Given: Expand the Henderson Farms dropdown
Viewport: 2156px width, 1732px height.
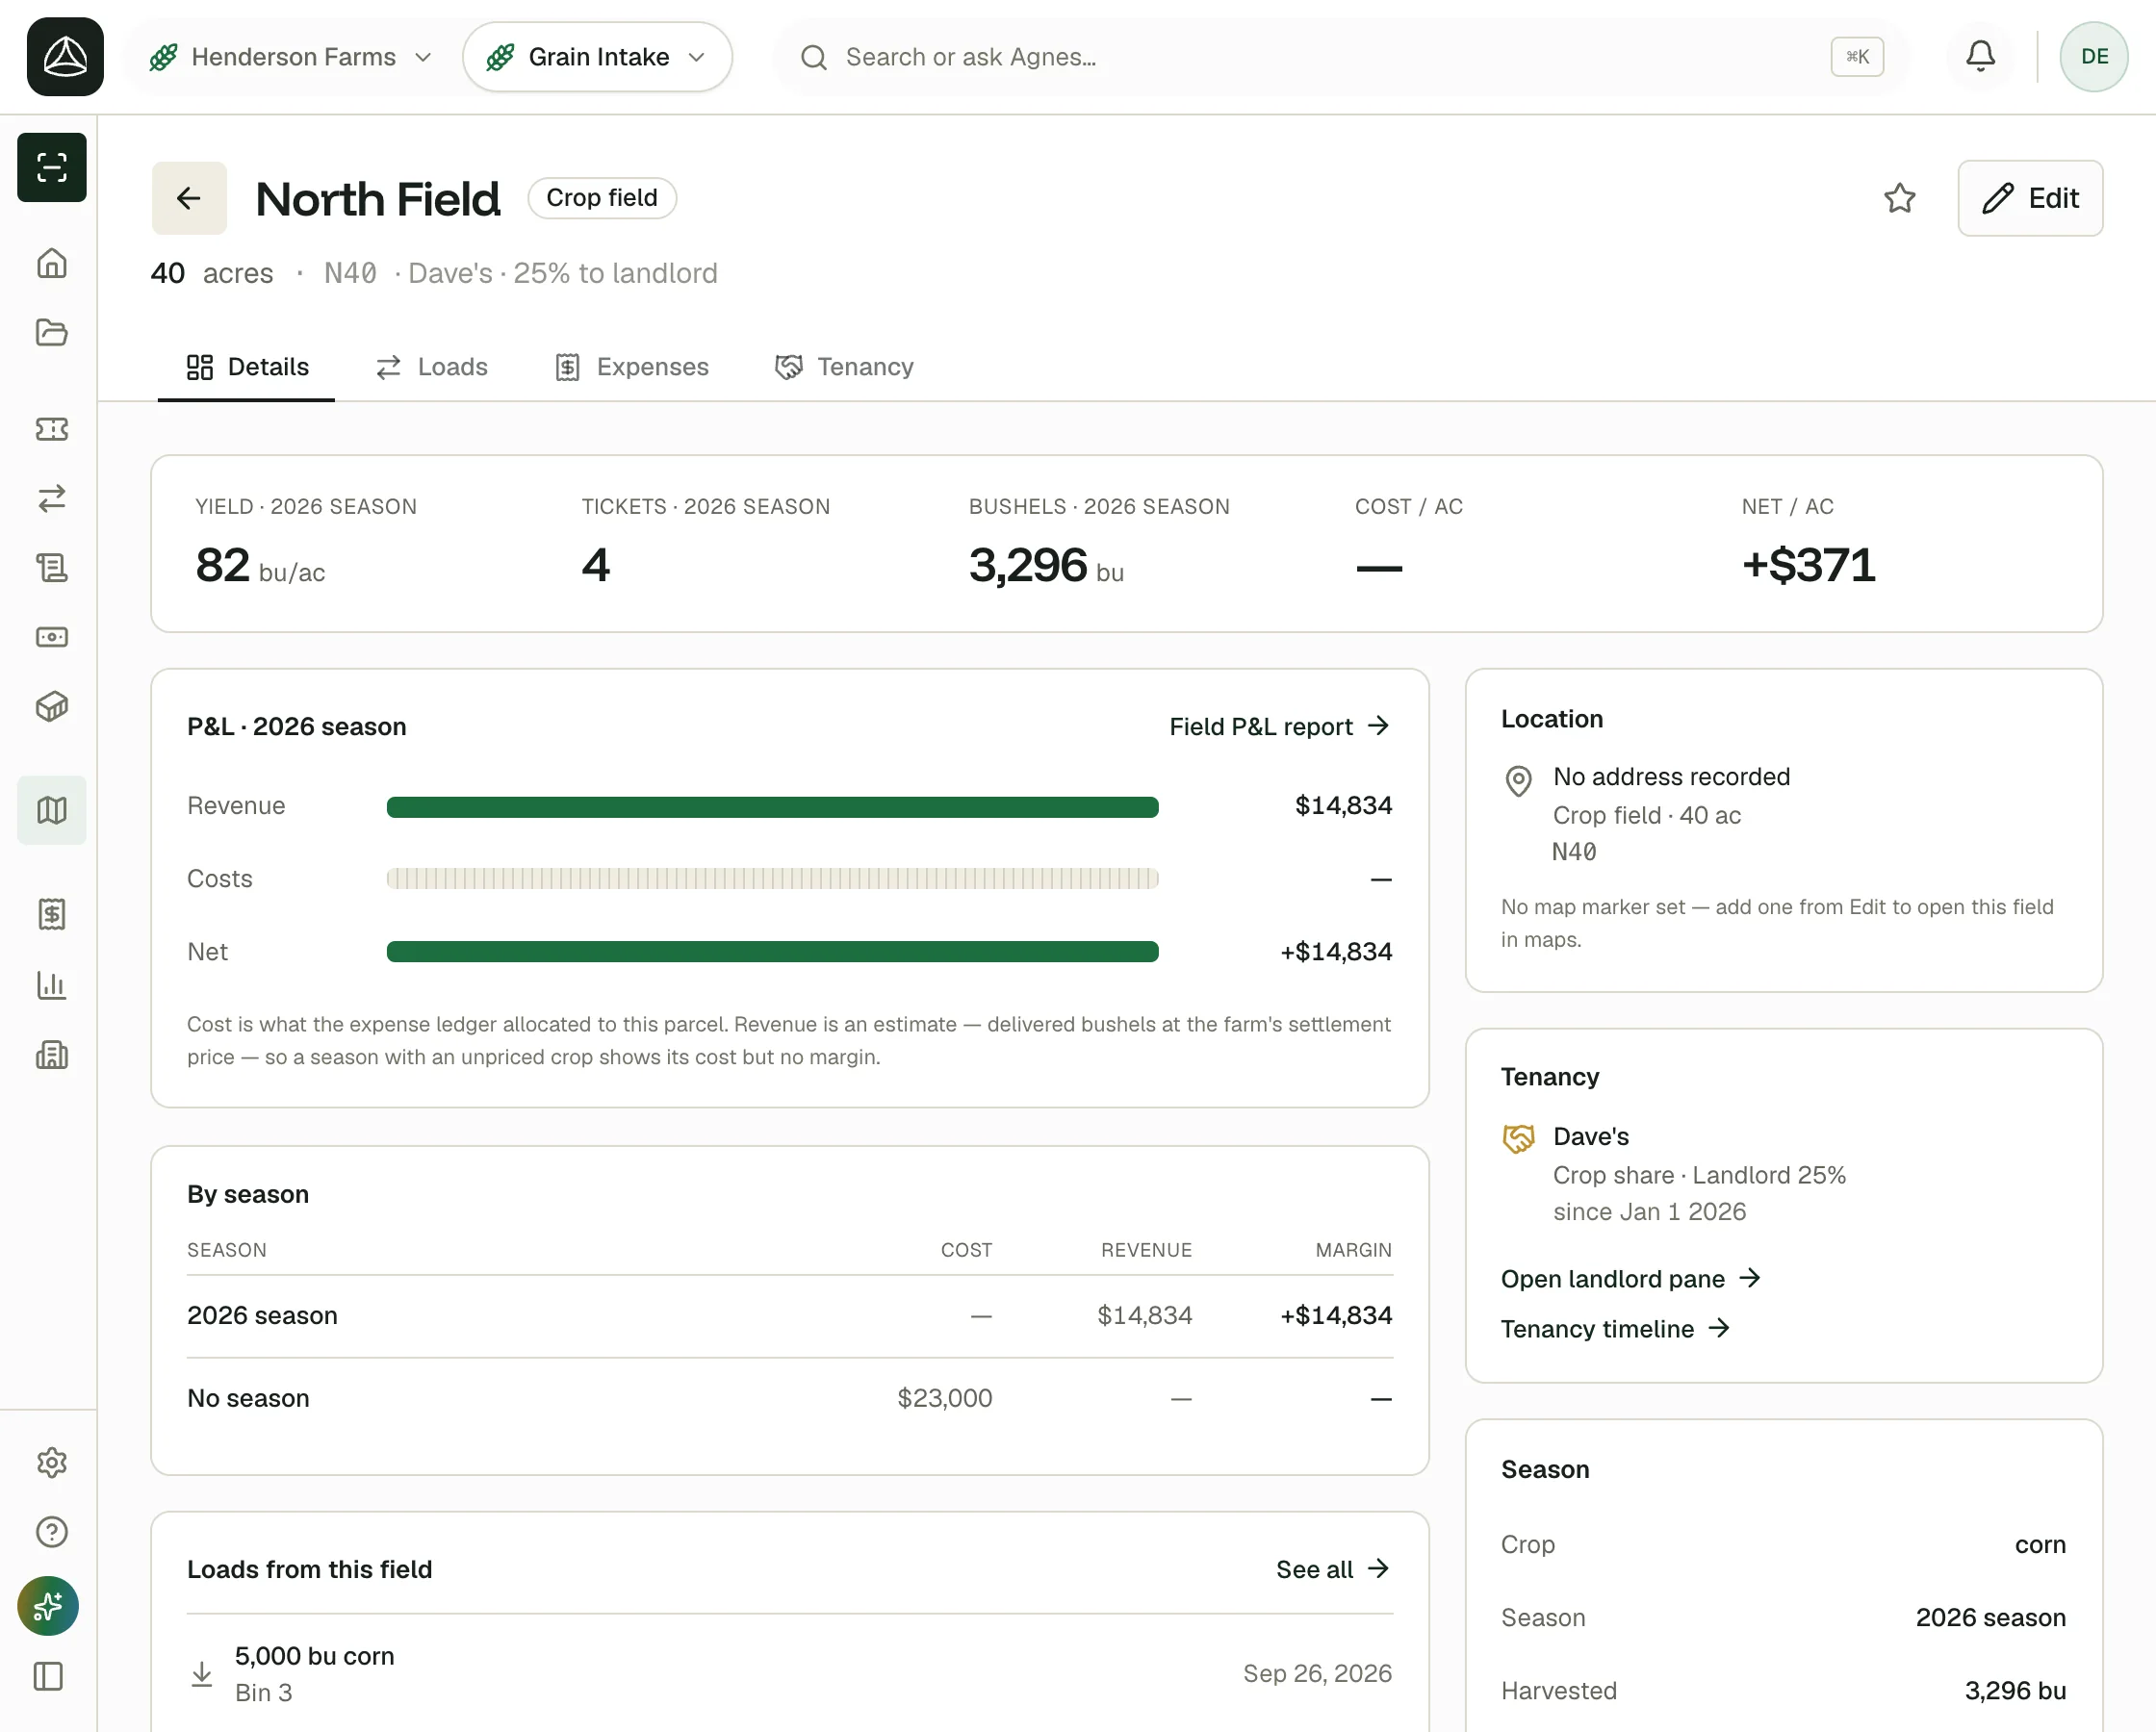Looking at the screenshot, I should click(291, 57).
